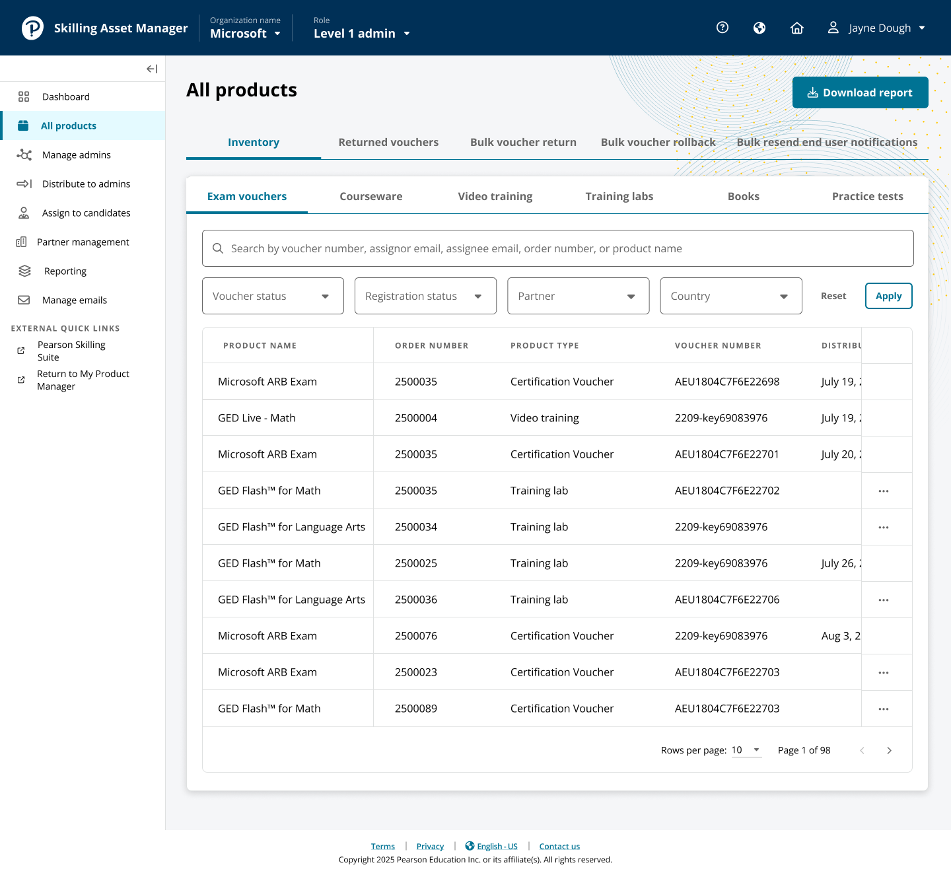Change language via English - US link
Viewport: 951px width, 875px height.
497,847
